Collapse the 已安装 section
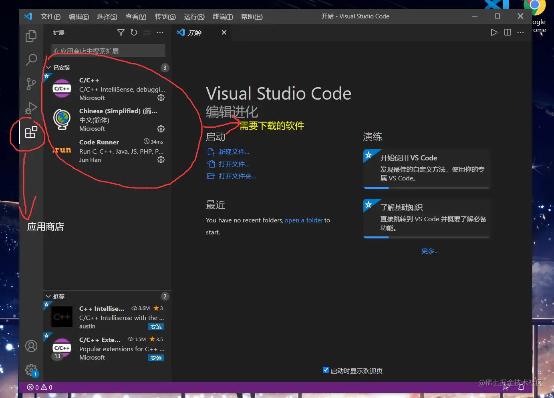 click(48, 68)
